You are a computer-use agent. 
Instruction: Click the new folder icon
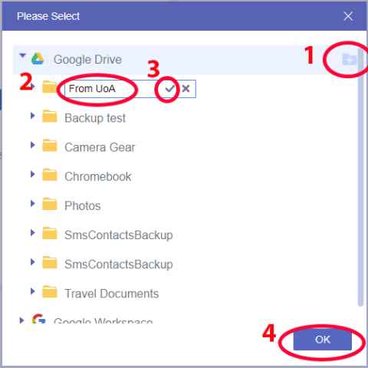349,60
